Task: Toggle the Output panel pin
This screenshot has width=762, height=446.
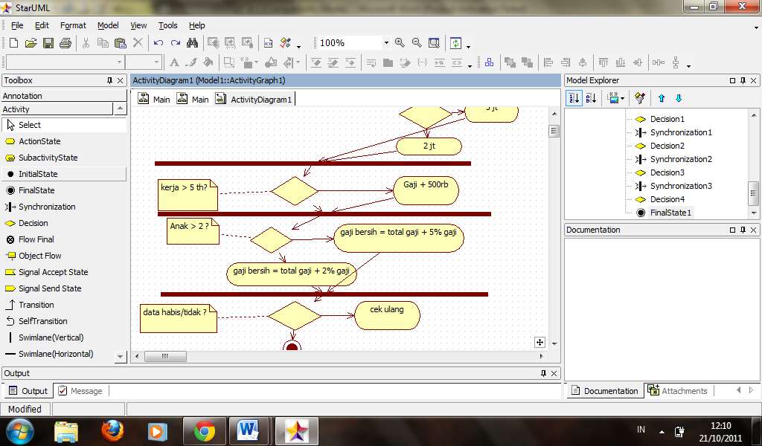Action: point(543,373)
